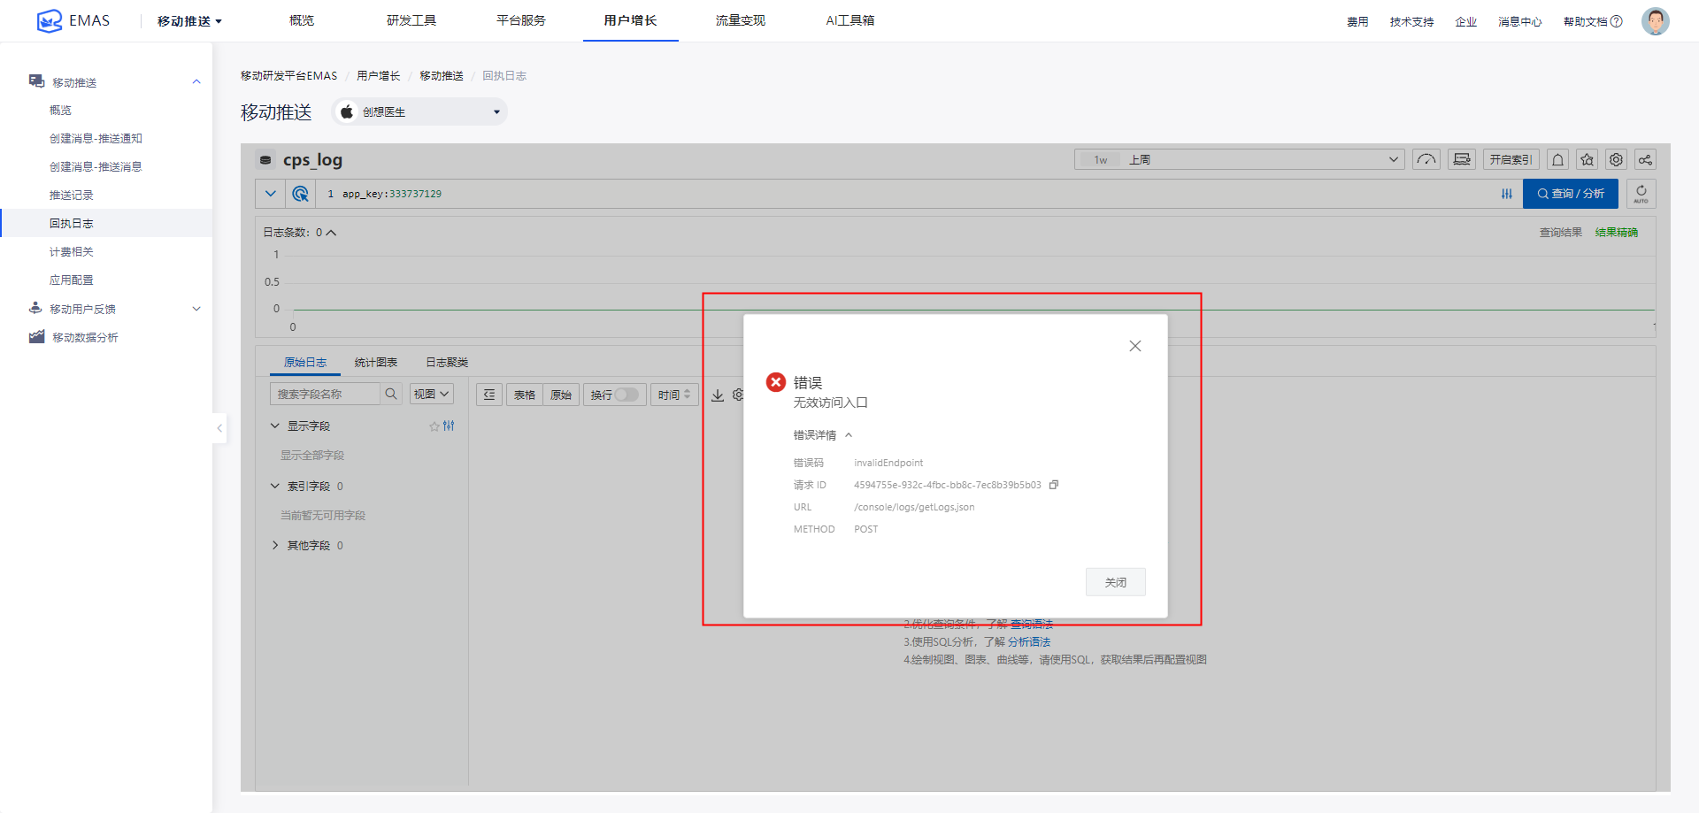Toggle the 换行 line-wrap switch
Image resolution: width=1699 pixels, height=813 pixels.
[x=627, y=395]
